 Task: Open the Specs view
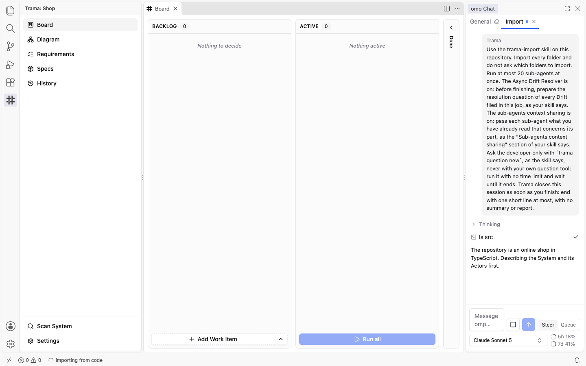coord(81,69)
